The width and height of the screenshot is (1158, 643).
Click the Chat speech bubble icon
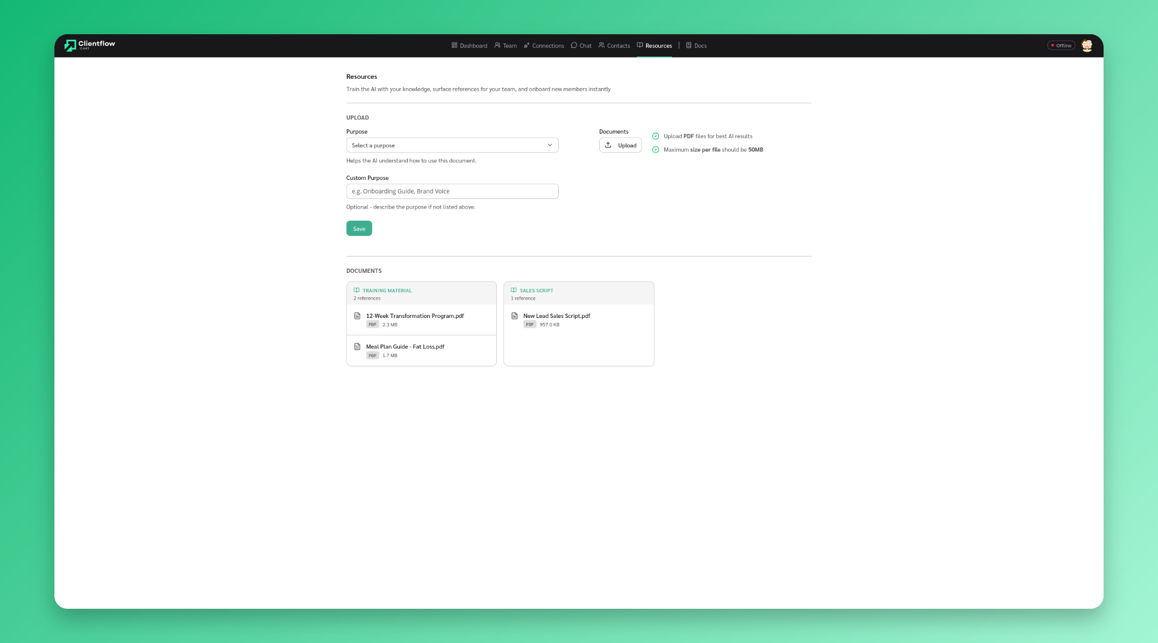574,46
